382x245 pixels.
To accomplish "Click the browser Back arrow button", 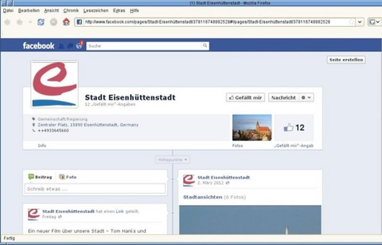I will (7, 22).
